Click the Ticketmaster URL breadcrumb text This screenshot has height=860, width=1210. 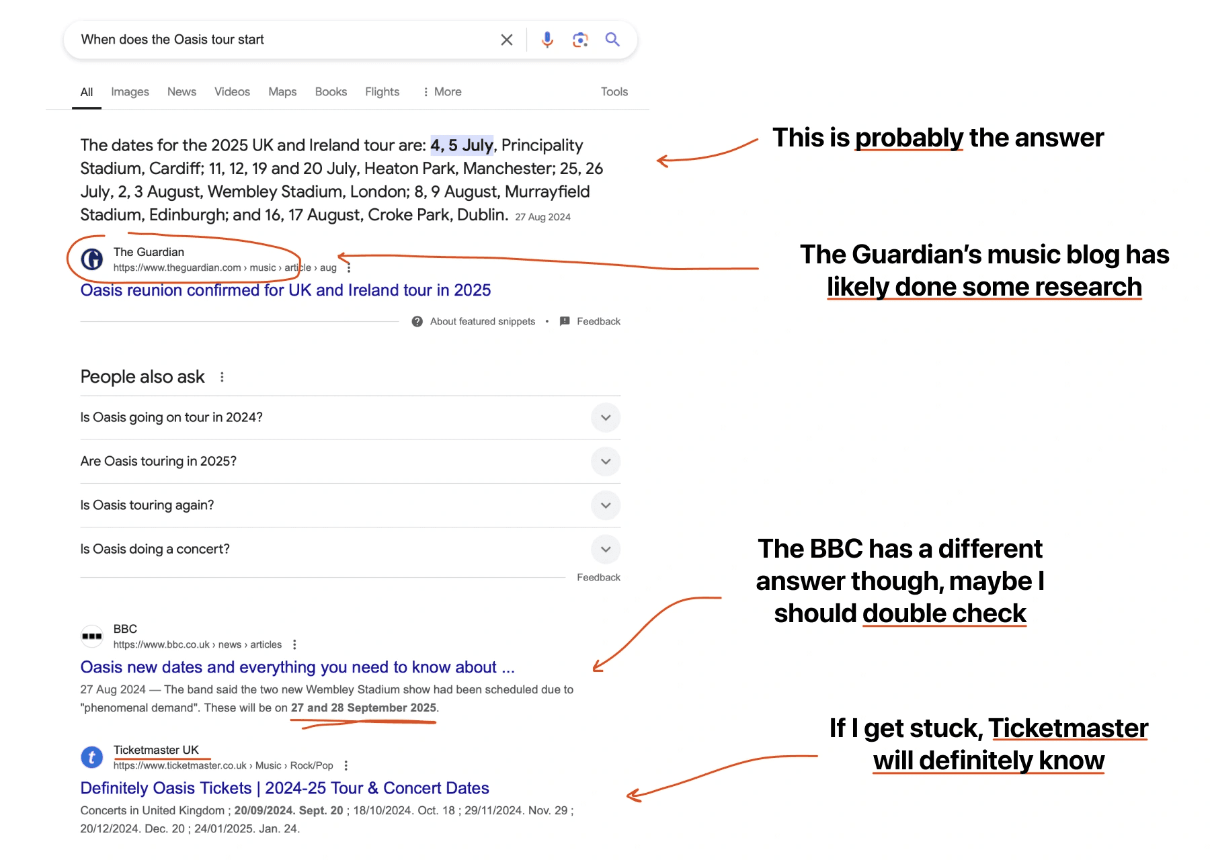point(223,766)
